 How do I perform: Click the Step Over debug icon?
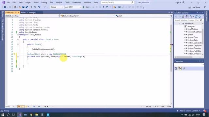(x=107, y=7)
